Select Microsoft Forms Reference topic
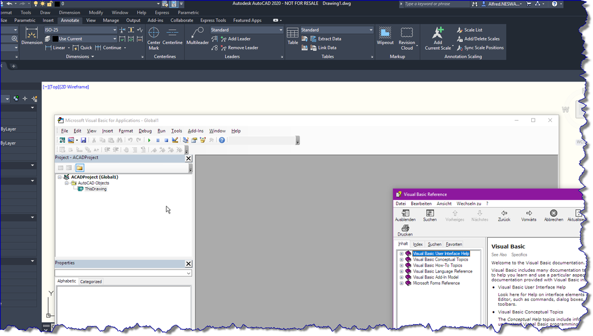The image size is (593, 336). [x=436, y=283]
